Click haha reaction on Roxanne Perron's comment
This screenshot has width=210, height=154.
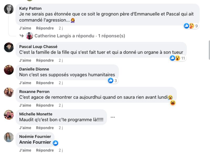pos(173,103)
